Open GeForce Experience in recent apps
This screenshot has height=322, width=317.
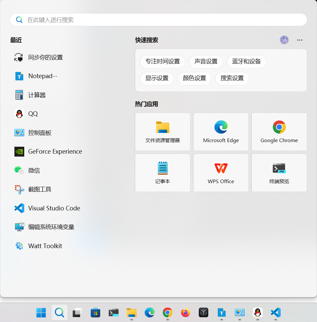[55, 152]
